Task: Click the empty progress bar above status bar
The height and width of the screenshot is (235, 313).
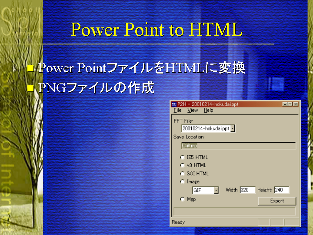Action: pos(235,211)
